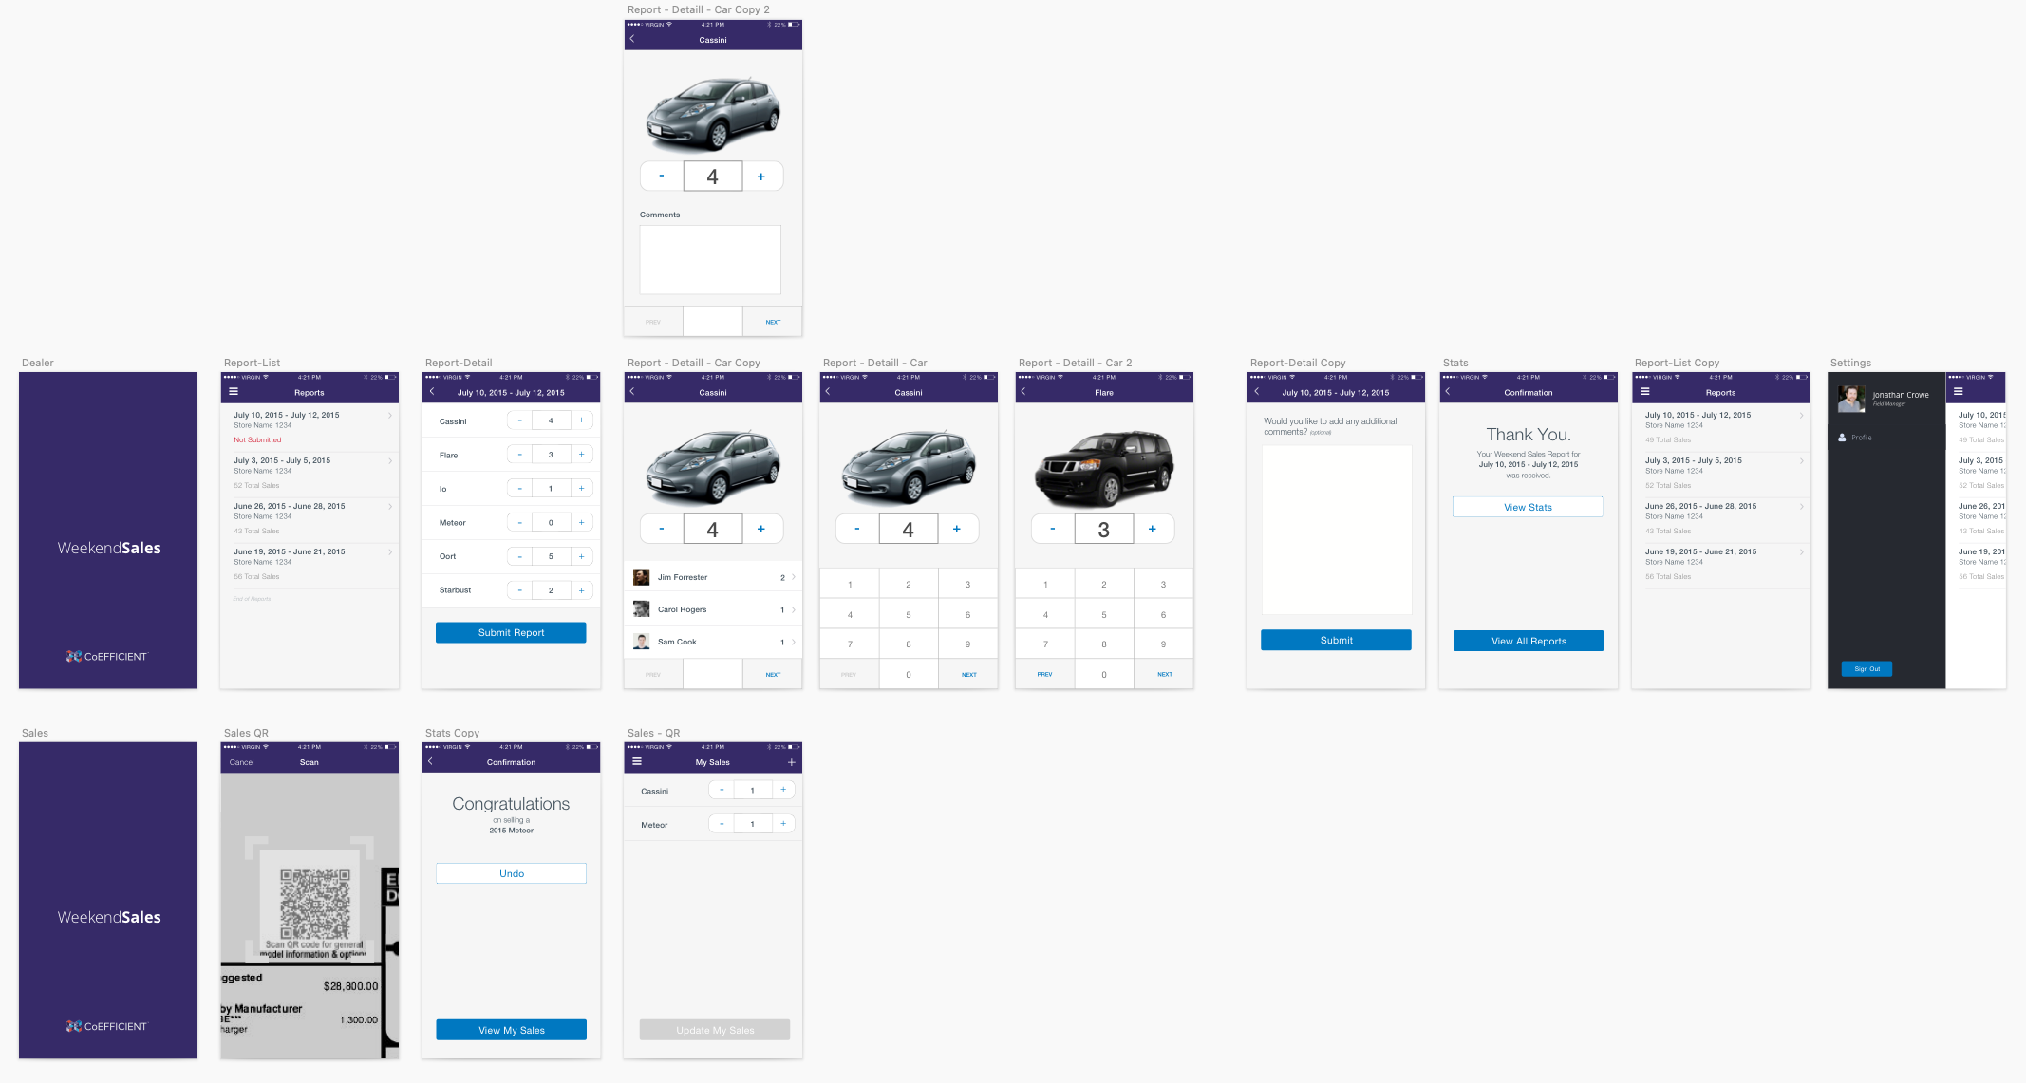Tap plus on Car Copy 2 counter
This screenshot has width=2026, height=1083.
761,177
